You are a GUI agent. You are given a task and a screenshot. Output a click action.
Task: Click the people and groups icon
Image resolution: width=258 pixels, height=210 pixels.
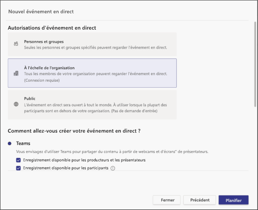tap(16, 44)
